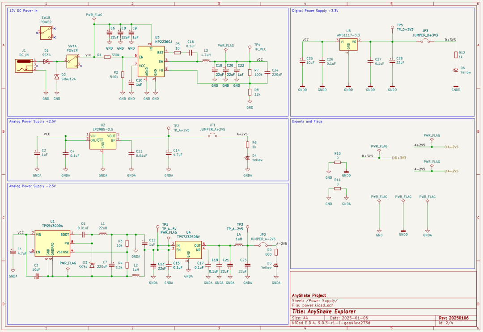Image resolution: width=483 pixels, height=332 pixels.
Task: Select the TPS72325DBV regulator U4
Action: pos(188,249)
